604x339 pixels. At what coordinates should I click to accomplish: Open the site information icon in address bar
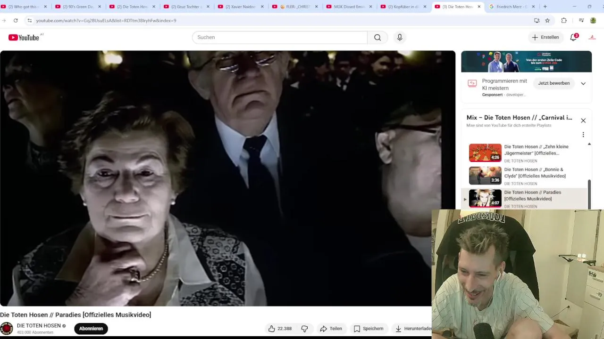29,20
